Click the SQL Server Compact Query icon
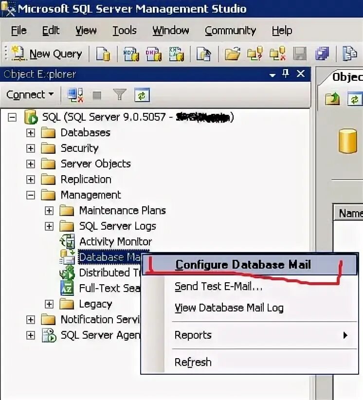The height and width of the screenshot is (400, 363). tap(203, 54)
